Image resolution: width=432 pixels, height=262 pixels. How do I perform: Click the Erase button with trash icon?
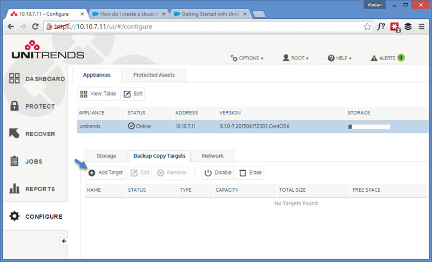tap(250, 173)
